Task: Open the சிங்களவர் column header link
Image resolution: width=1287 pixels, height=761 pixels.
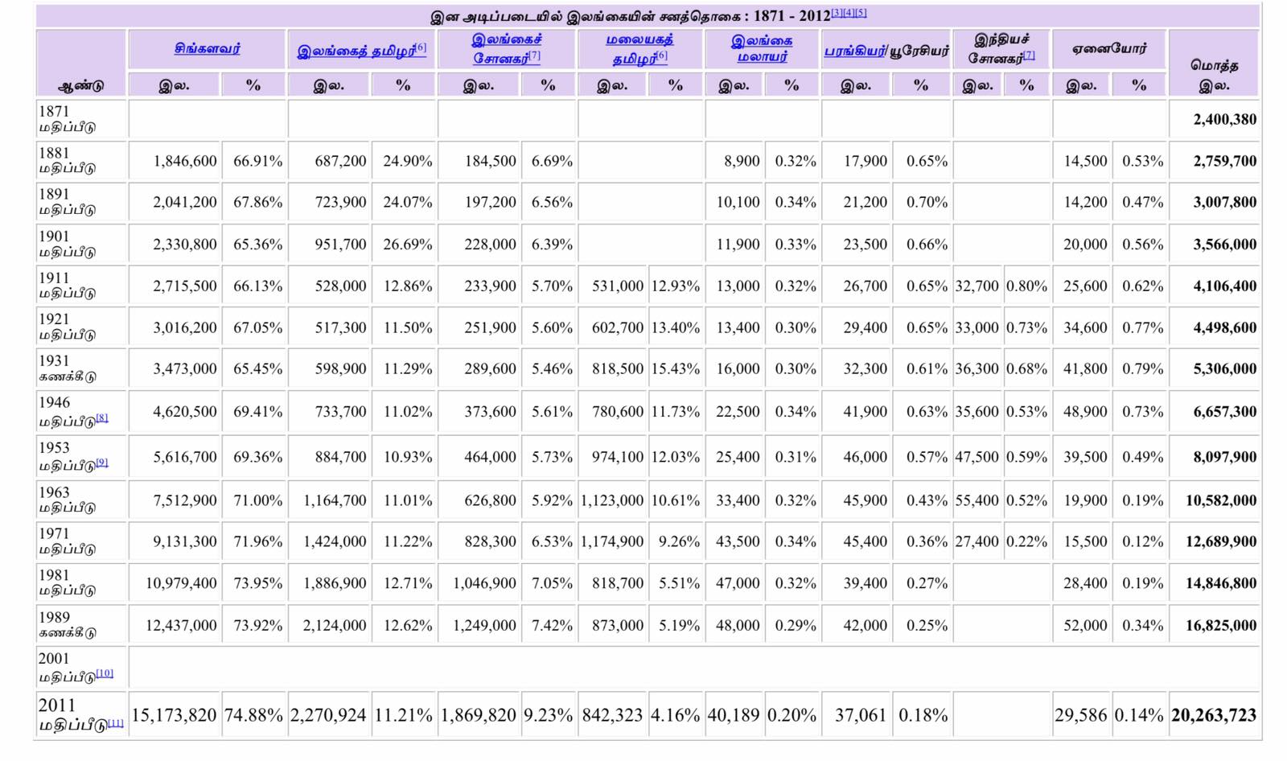Action: point(207,48)
